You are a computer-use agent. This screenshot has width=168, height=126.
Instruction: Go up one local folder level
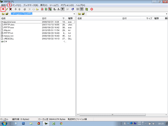(3, 14)
